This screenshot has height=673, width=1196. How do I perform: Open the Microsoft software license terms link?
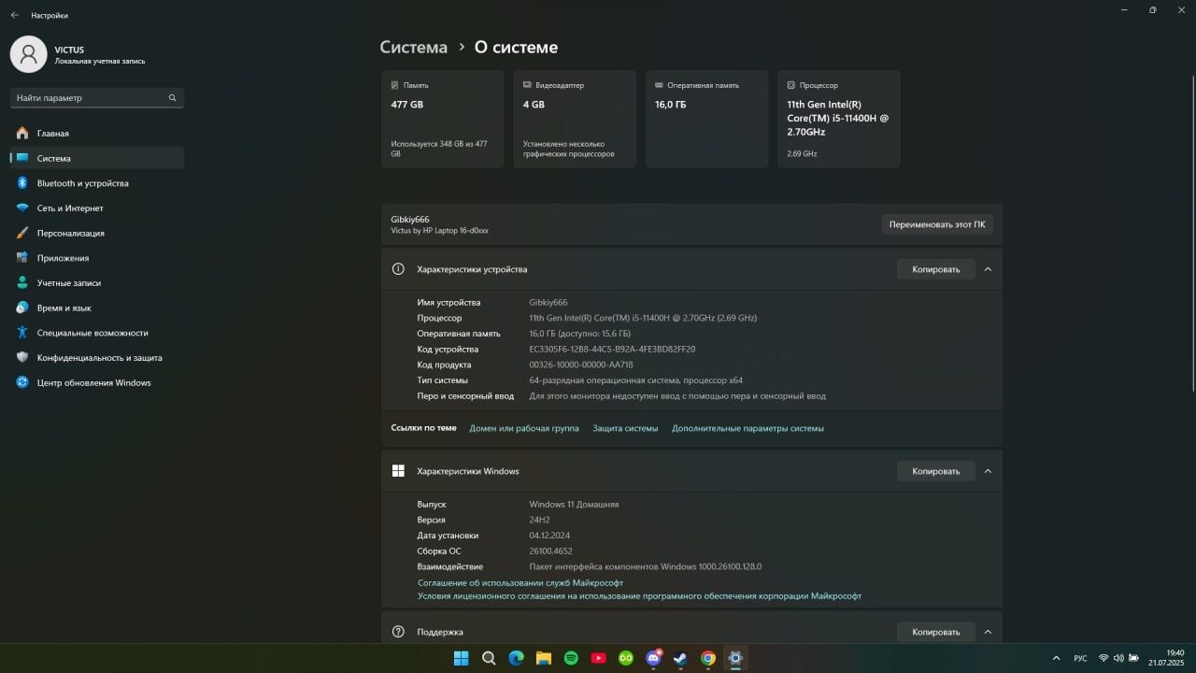639,595
